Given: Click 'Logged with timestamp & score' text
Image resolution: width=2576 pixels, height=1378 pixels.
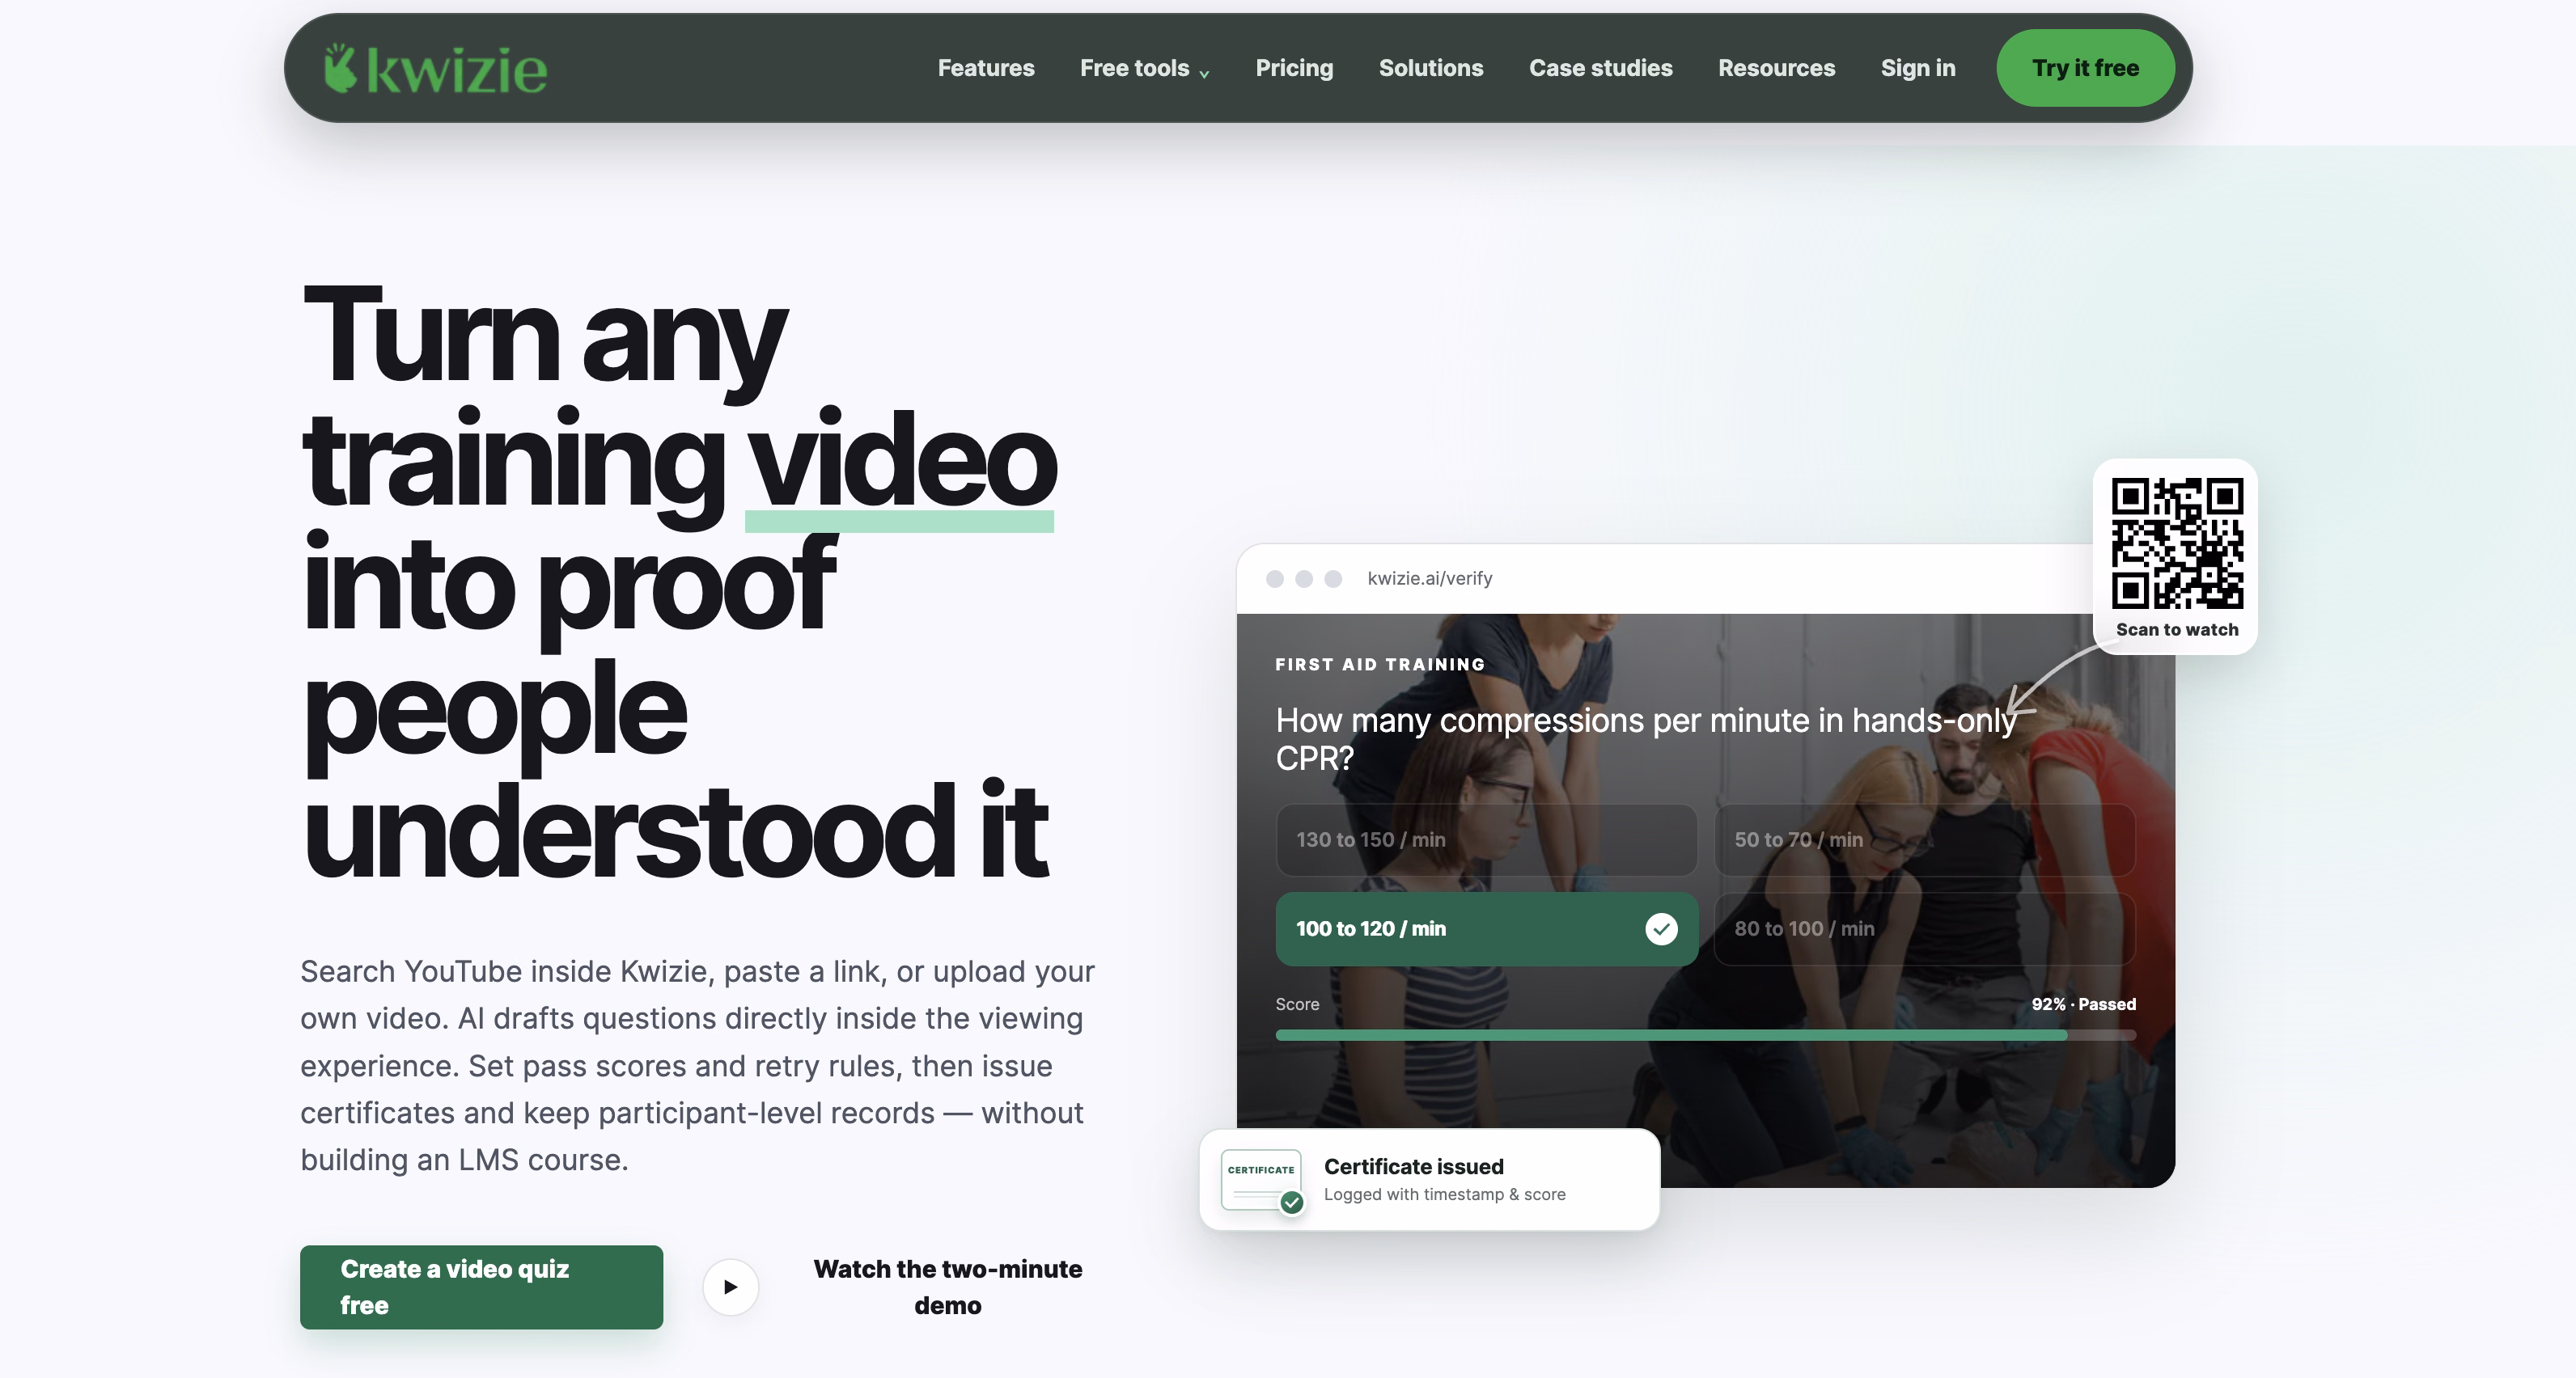Looking at the screenshot, I should point(1444,1194).
